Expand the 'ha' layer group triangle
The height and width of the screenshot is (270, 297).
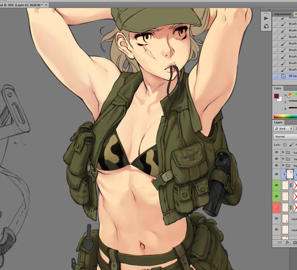click(x=283, y=152)
